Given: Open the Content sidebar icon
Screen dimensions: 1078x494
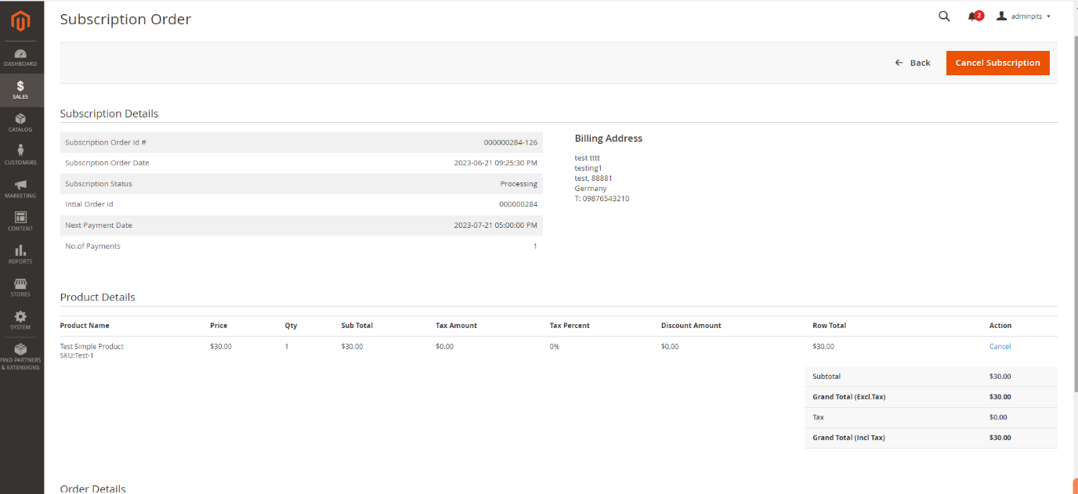Looking at the screenshot, I should click(x=20, y=222).
